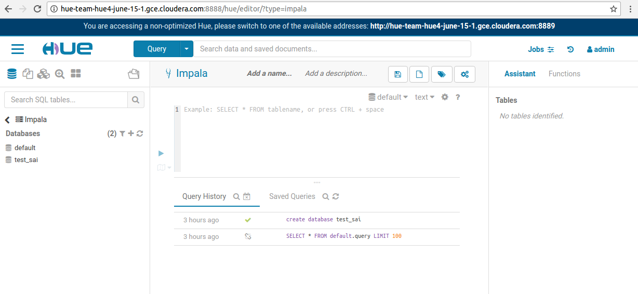
Task: Open the tags icon button
Action: (442, 74)
